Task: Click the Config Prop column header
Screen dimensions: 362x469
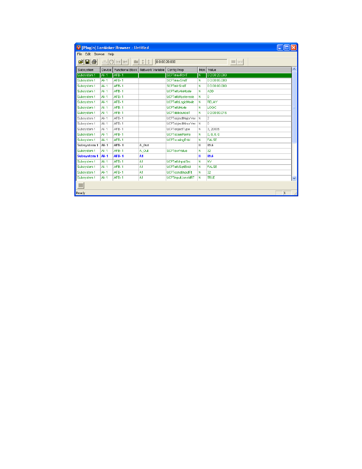Action: tap(182, 70)
